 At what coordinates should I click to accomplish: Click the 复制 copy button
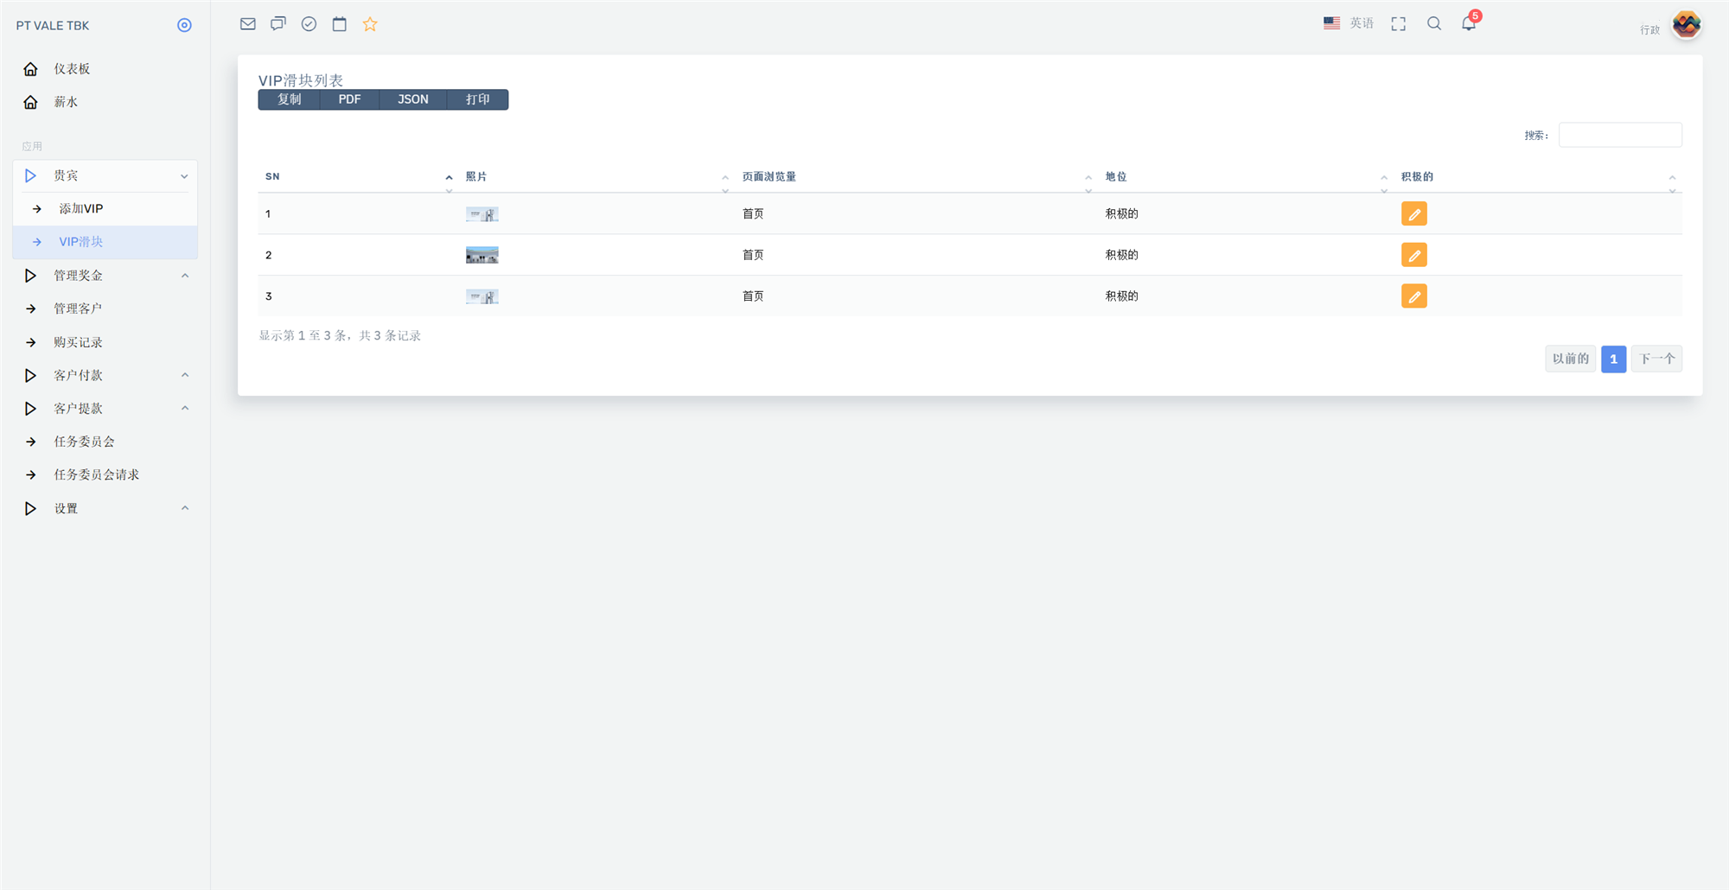pyautogui.click(x=289, y=99)
